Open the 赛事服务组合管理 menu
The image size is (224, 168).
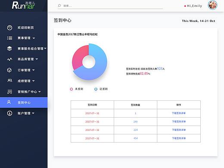pos(31,49)
